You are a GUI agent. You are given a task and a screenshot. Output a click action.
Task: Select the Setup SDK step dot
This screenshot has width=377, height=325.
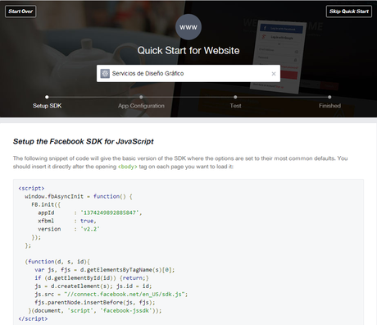47,97
